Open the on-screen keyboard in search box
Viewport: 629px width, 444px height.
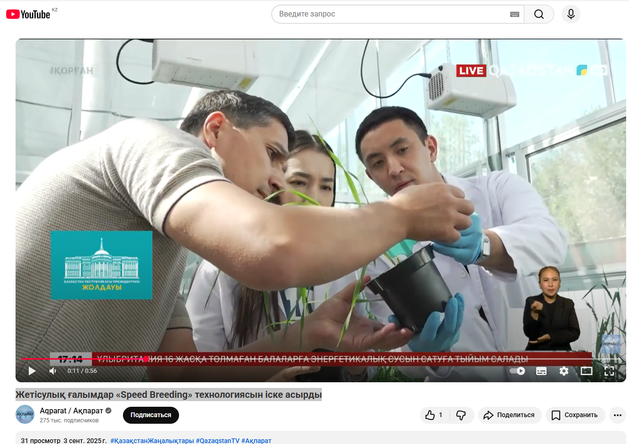515,14
